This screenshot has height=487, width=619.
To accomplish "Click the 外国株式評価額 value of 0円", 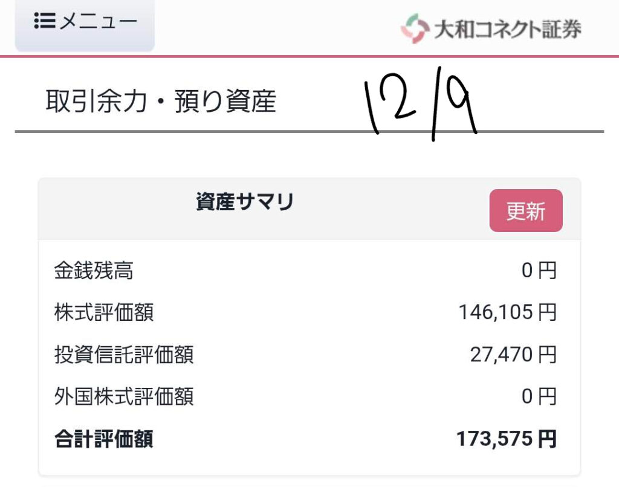I will (x=539, y=397).
